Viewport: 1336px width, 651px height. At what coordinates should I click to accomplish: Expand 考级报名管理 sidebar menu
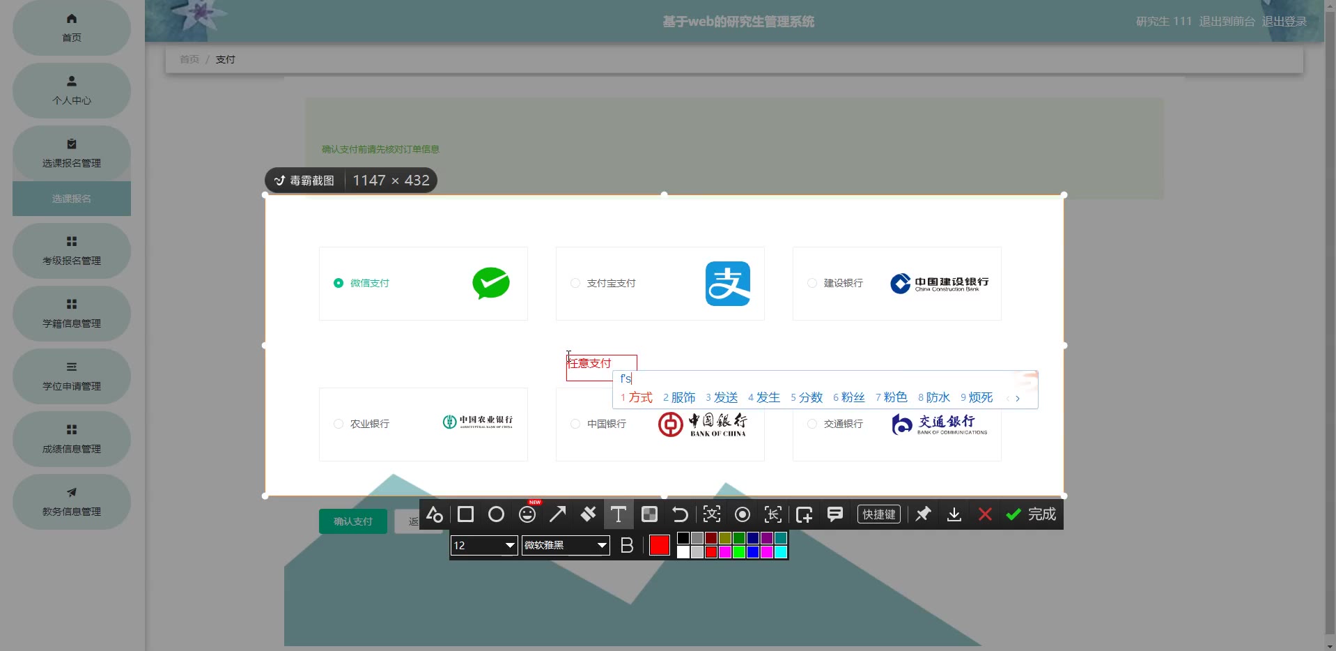(72, 251)
